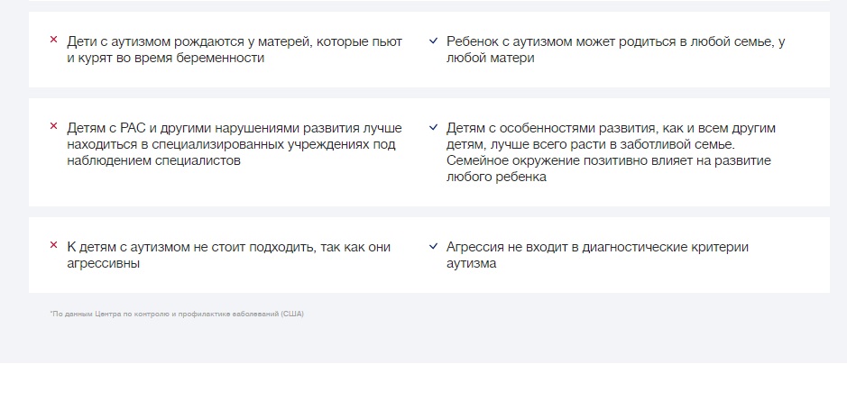
Task: Click the red X beside the pregnancy smoking myth
Action: point(53,41)
